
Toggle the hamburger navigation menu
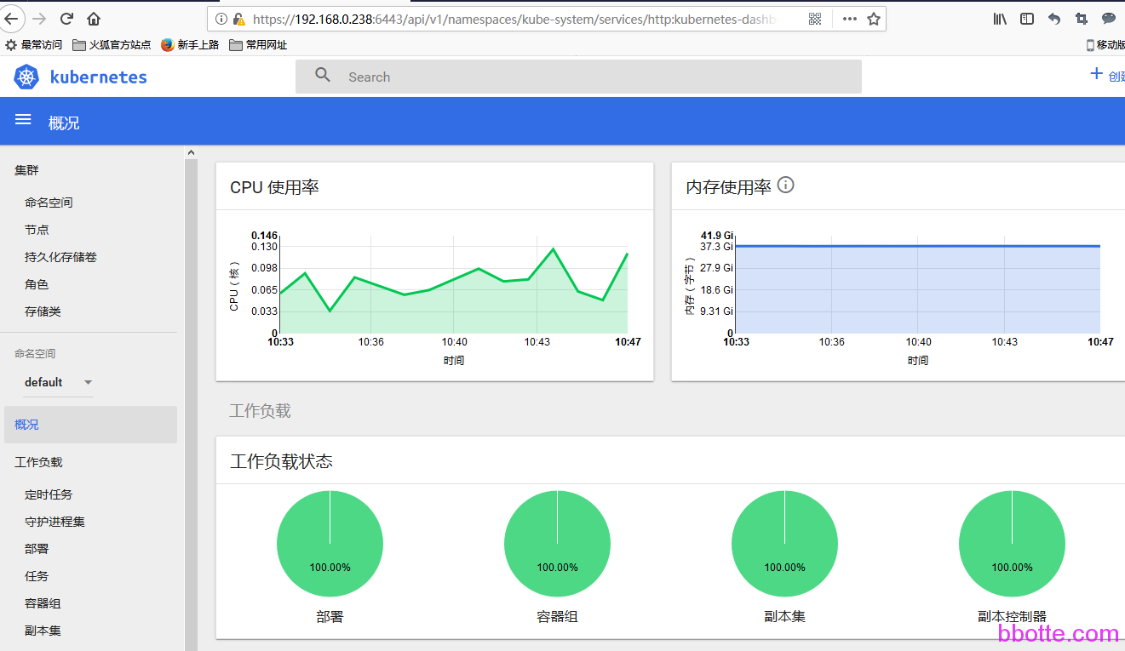pos(23,121)
